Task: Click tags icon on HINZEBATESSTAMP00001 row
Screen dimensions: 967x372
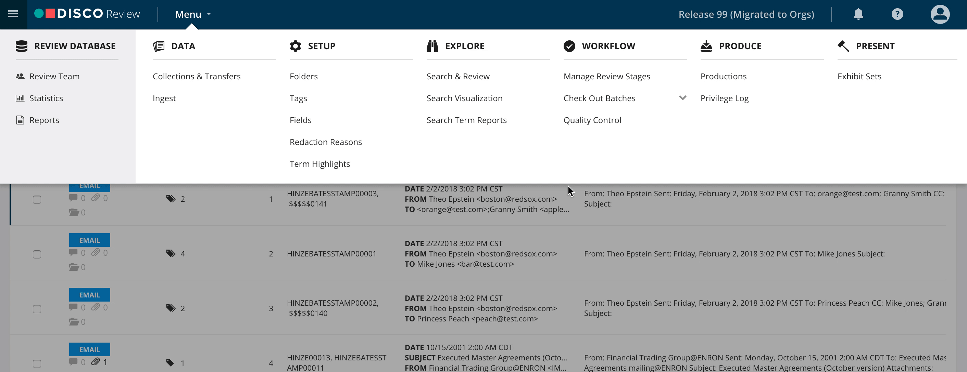Action: (x=171, y=253)
